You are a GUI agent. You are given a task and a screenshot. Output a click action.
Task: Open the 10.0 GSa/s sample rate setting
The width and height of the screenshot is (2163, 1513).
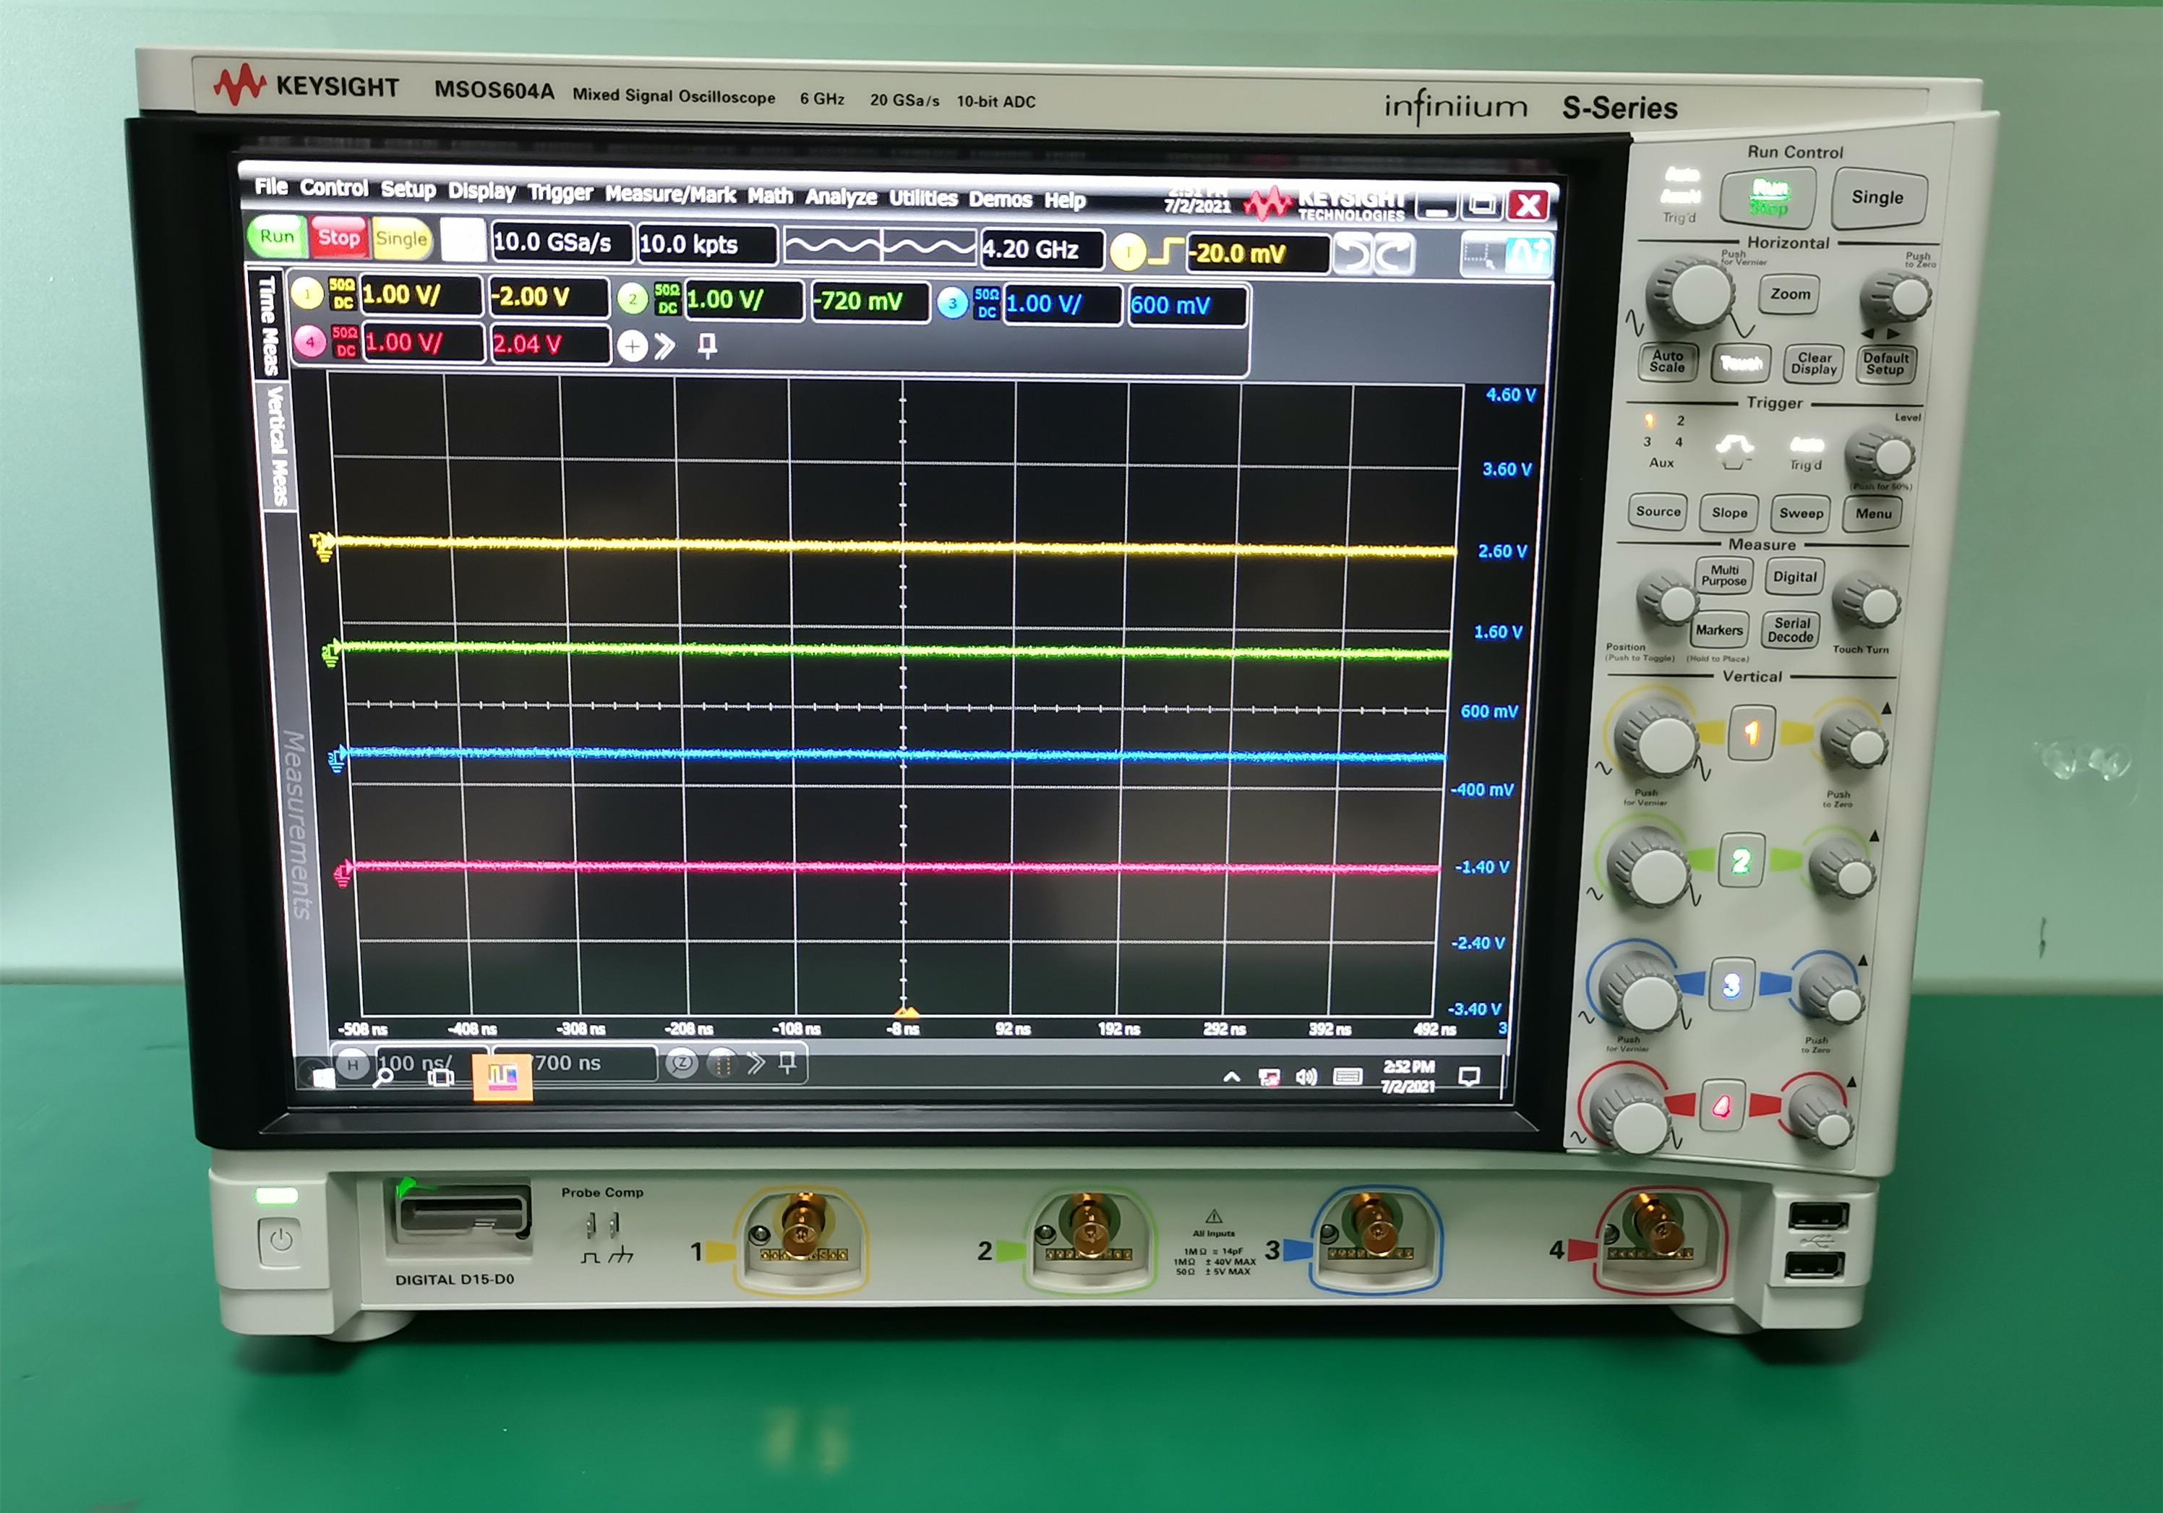(x=562, y=243)
